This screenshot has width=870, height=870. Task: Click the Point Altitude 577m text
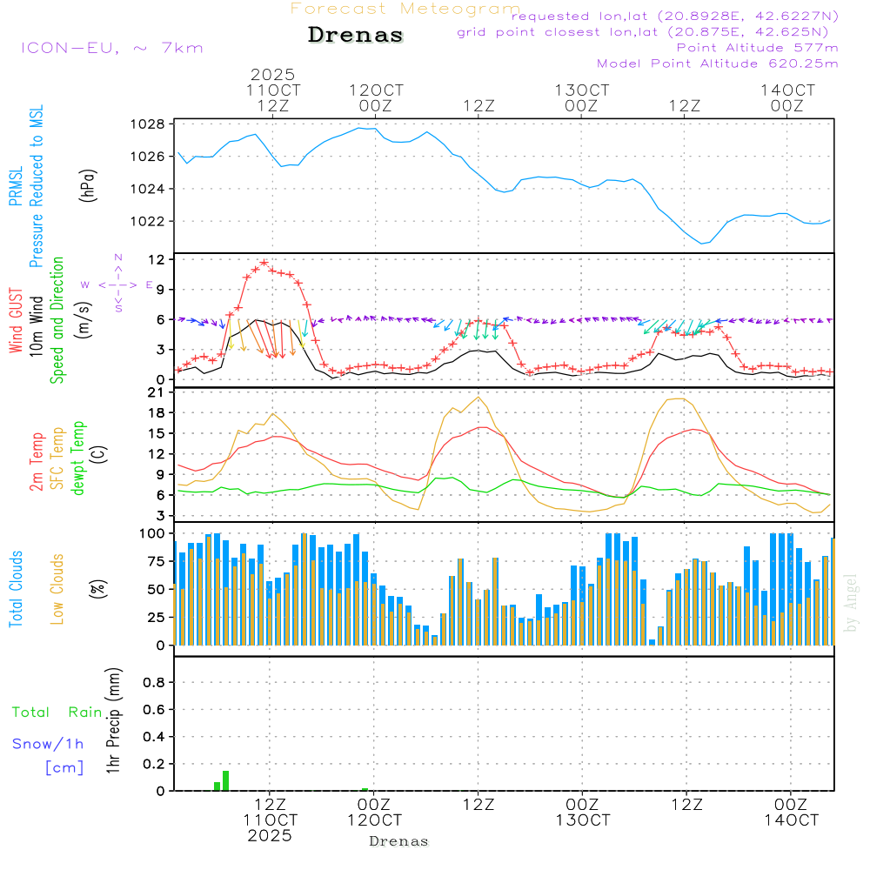click(x=757, y=48)
